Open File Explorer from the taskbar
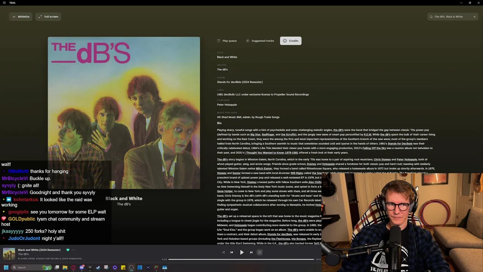 pyautogui.click(x=65, y=267)
